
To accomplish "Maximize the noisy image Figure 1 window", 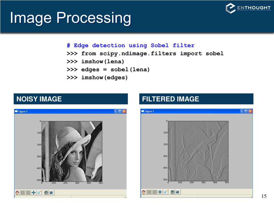I will 120,111.
